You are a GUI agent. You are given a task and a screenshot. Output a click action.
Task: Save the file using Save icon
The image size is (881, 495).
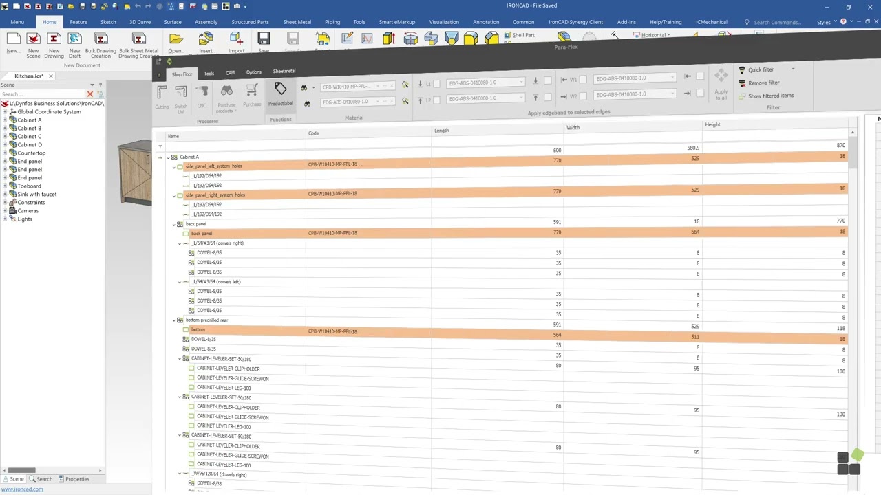264,39
